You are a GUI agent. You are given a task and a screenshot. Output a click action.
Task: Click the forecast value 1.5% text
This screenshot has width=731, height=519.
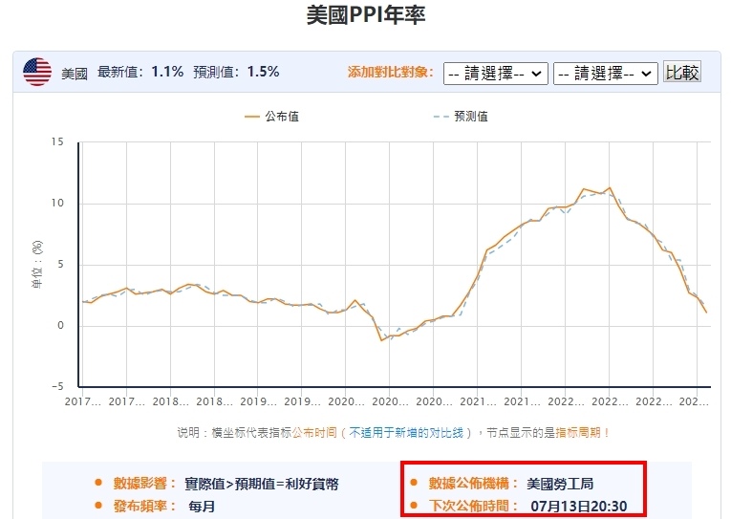(263, 72)
